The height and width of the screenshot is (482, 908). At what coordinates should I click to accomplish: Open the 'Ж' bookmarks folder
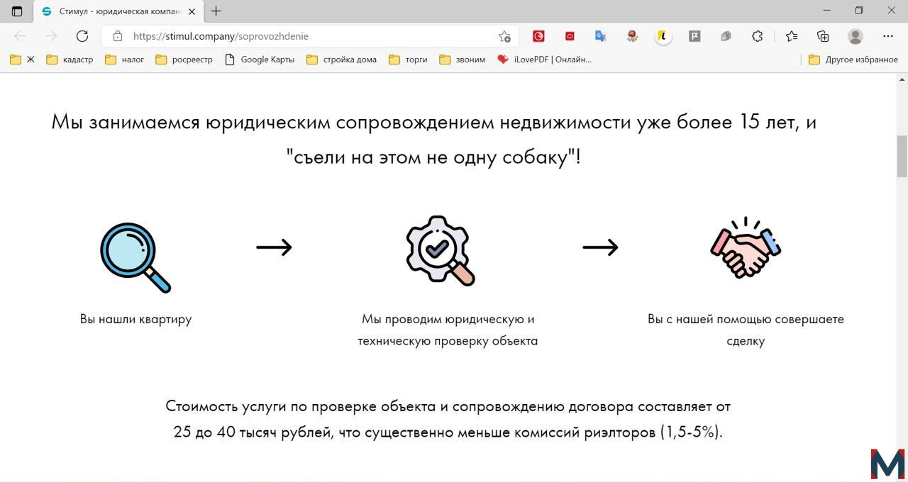coord(22,60)
